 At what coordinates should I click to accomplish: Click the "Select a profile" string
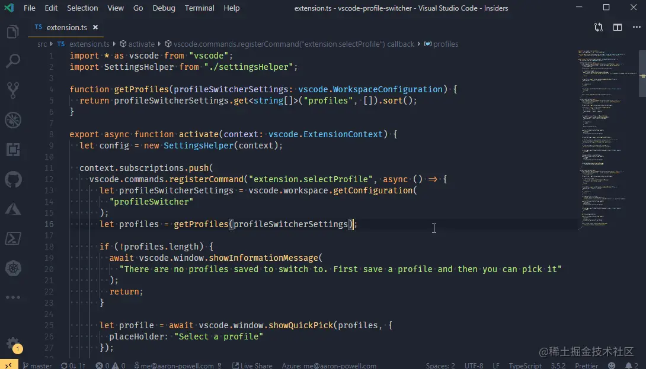pyautogui.click(x=219, y=336)
